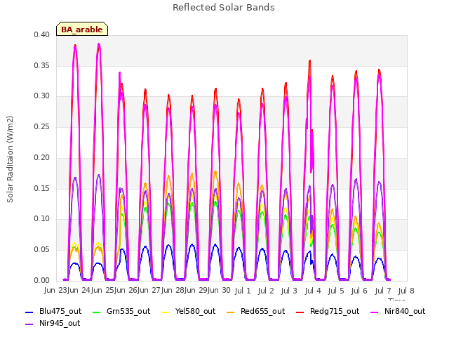Viewport: 449px width, 337px height.
Task: Click the 0.05 y-axis tick label
Action: [x=41, y=250]
